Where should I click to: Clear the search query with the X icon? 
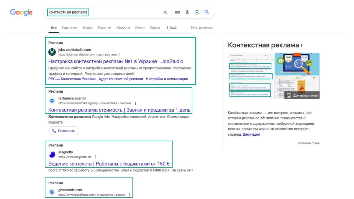pos(165,12)
